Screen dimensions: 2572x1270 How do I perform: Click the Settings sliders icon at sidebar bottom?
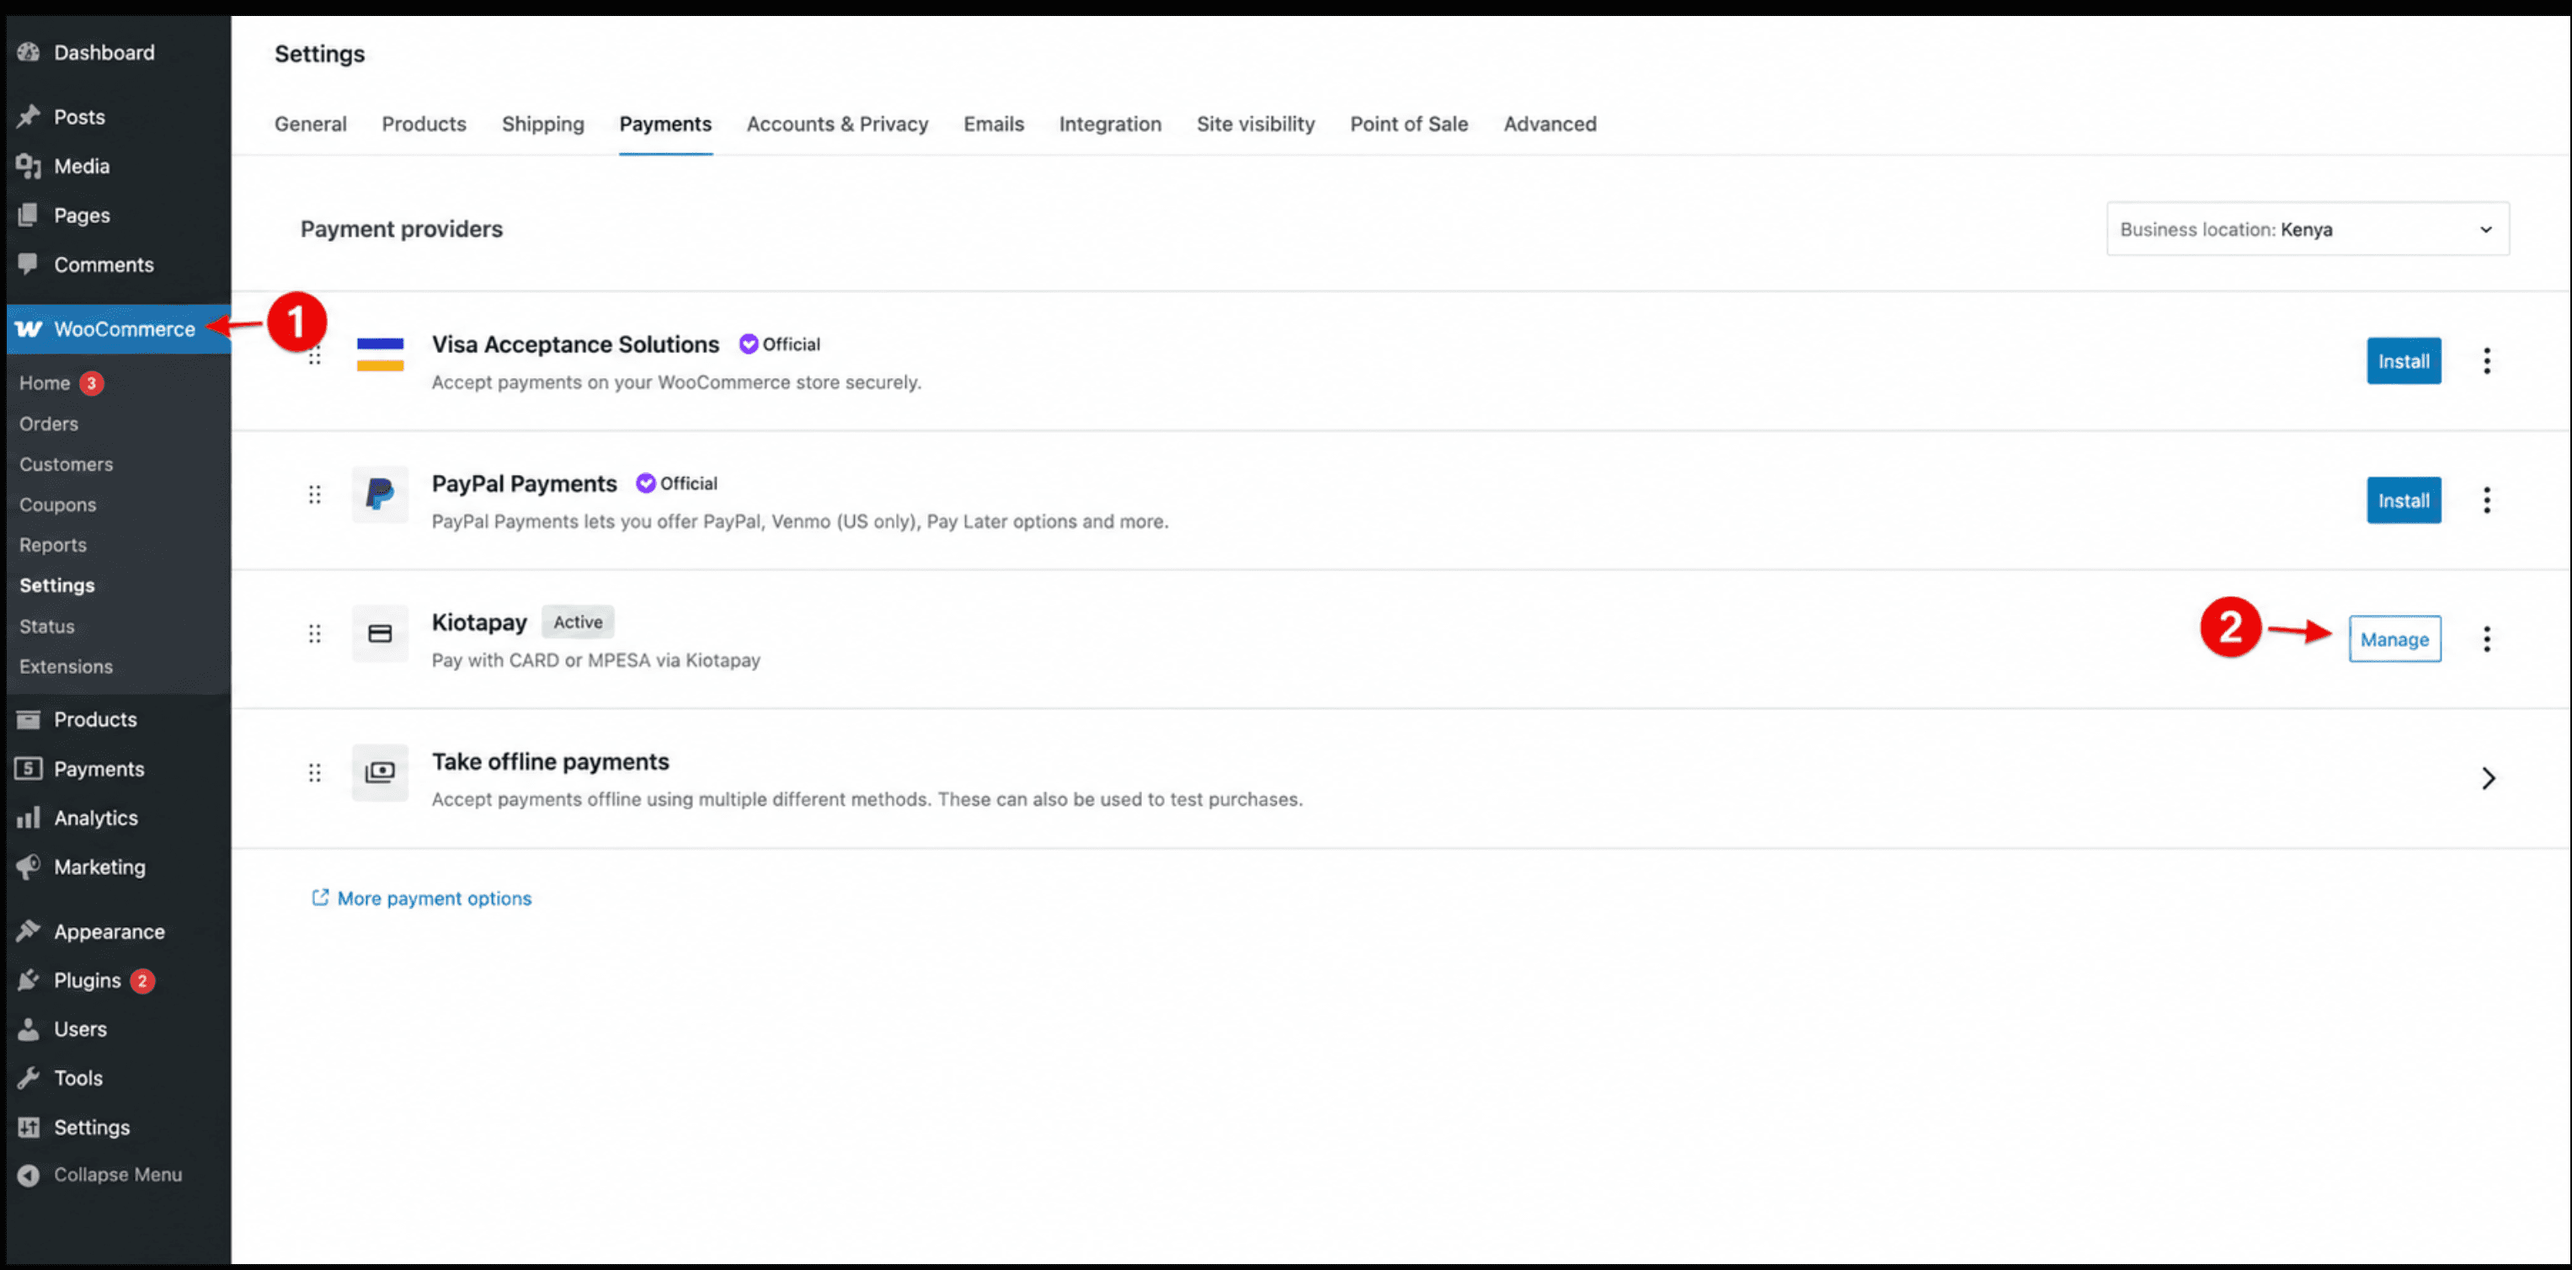coord(28,1126)
